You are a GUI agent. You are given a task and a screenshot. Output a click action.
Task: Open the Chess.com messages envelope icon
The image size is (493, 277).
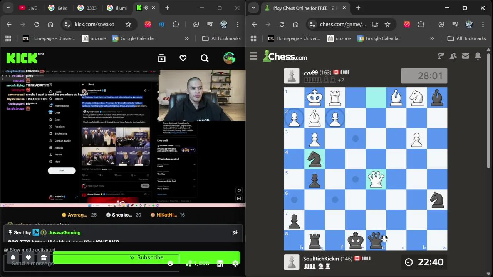point(465,56)
